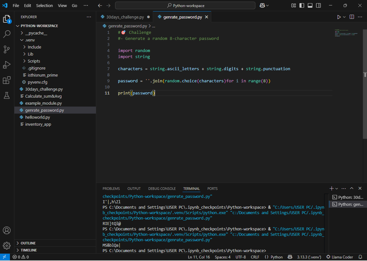
Task: Show errors and warnings count in status bar
Action: coord(21,257)
